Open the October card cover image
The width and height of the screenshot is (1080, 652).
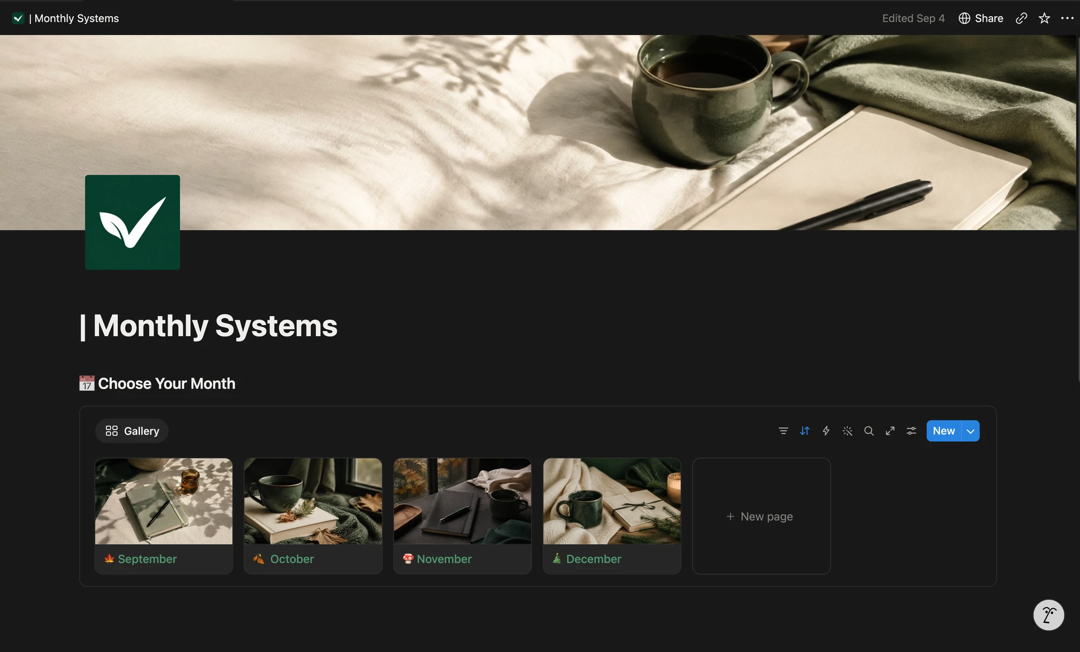pyautogui.click(x=313, y=501)
